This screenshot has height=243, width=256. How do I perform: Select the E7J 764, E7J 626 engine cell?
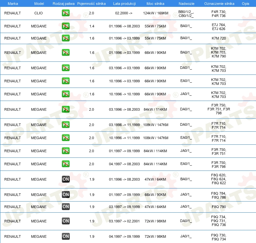[x=219, y=27]
